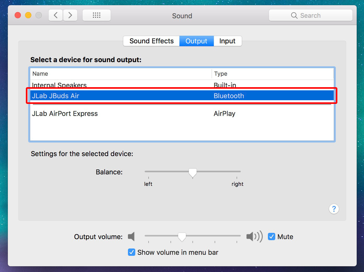The image size is (364, 272).
Task: Click the Name column header
Action: (x=121, y=74)
